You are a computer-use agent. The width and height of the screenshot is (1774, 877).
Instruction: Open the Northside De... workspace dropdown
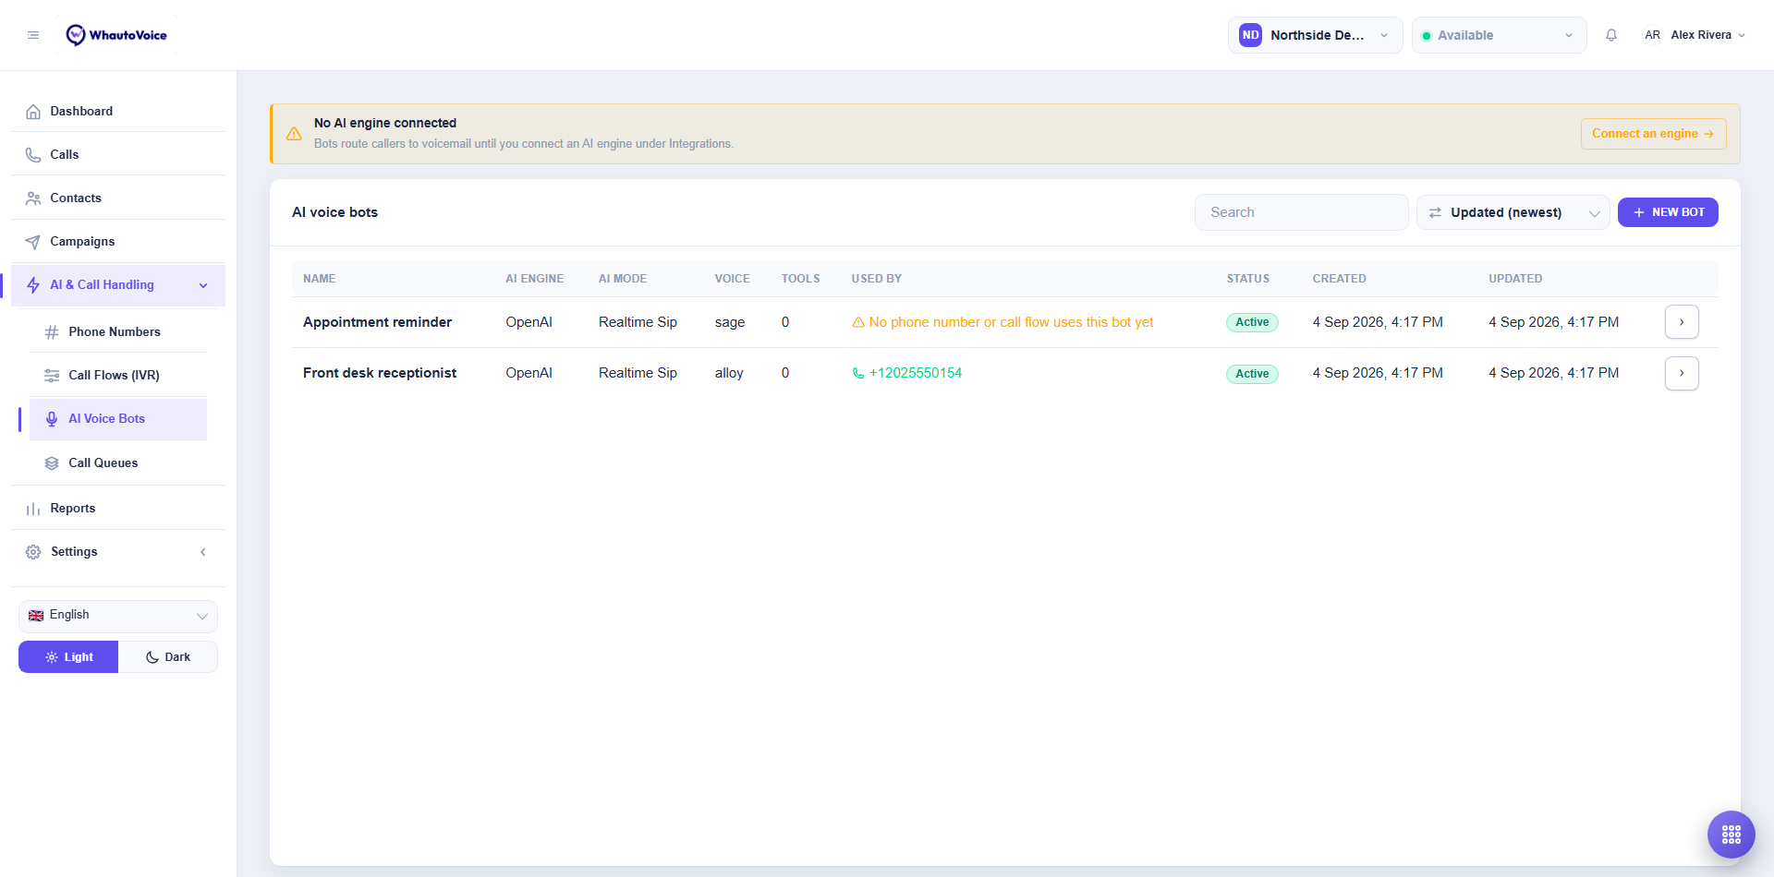pos(1315,35)
